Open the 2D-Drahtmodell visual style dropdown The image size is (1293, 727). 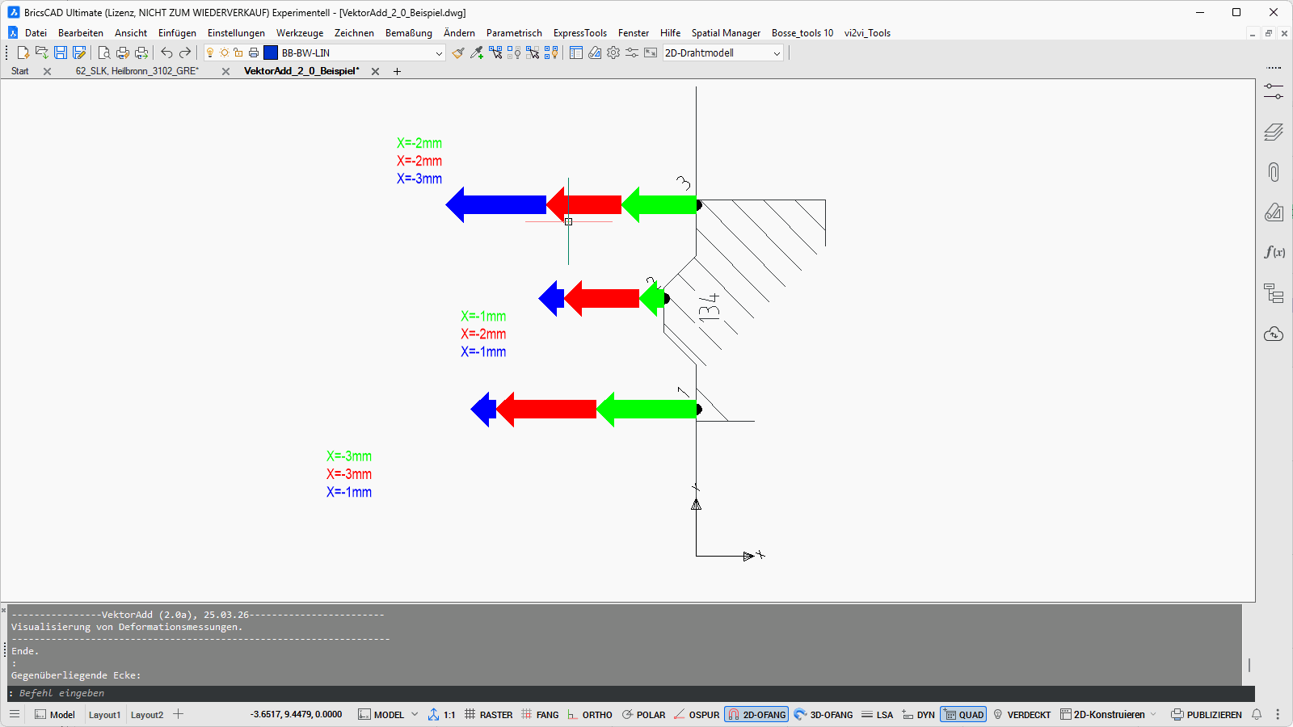point(777,53)
